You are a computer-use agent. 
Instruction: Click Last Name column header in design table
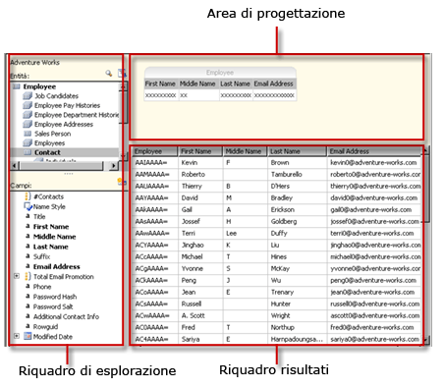(235, 83)
